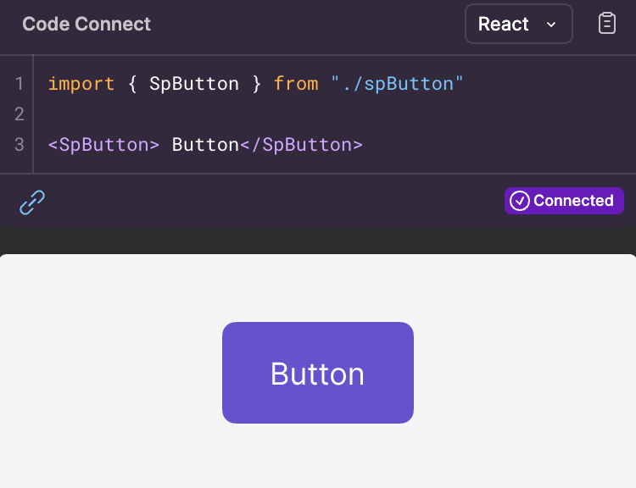Image resolution: width=636 pixels, height=488 pixels.
Task: Click the purple Button preview
Action: [318, 373]
